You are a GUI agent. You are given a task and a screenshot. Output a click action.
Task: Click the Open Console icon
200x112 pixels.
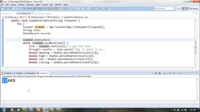[x=187, y=73]
